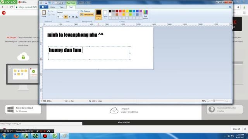Click the red MEGA logo on the page

(x=4, y=13)
